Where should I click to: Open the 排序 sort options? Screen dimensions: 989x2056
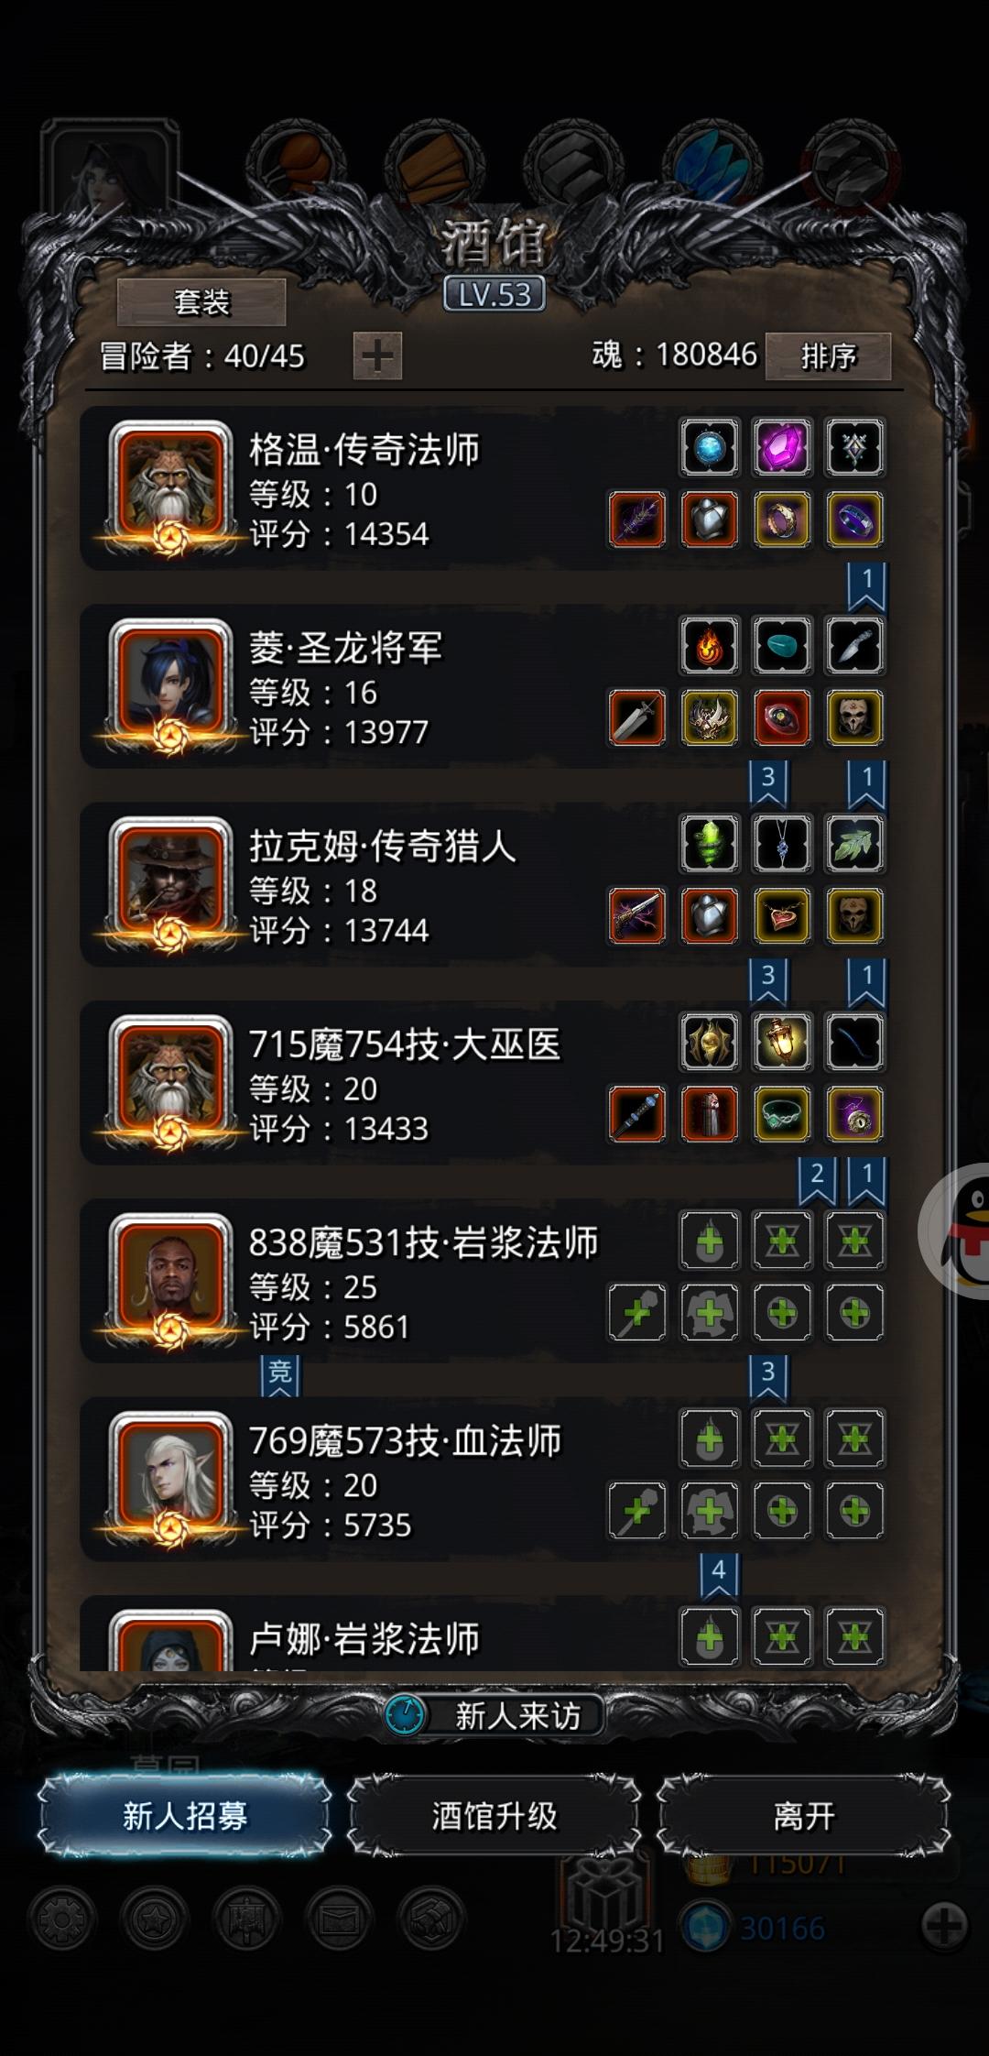click(828, 355)
